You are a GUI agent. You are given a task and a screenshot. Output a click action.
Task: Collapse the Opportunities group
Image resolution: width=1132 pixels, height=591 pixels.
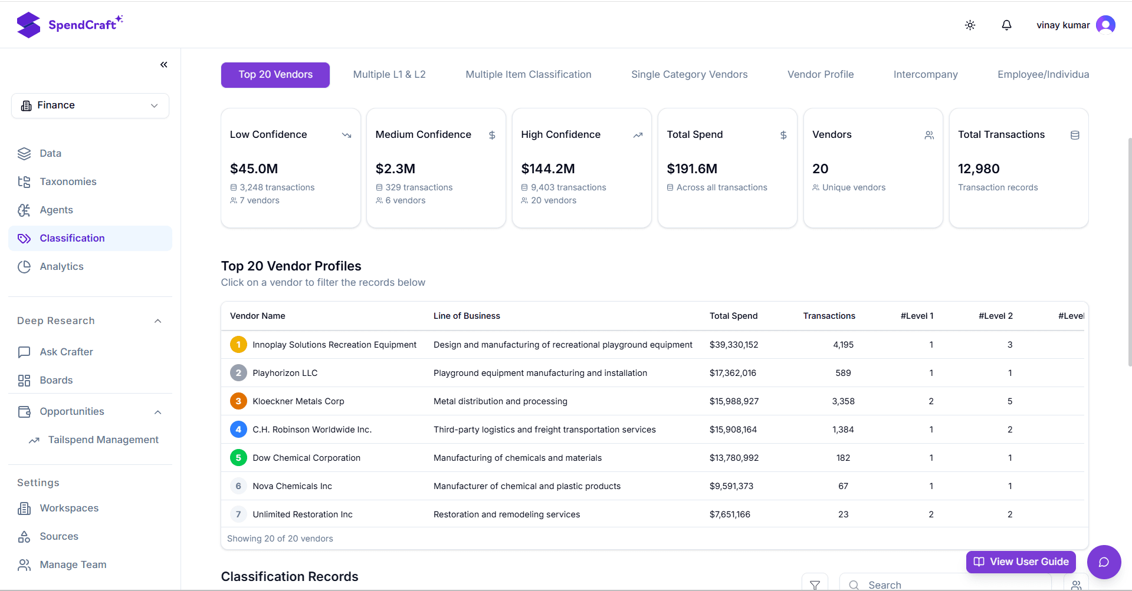(x=158, y=412)
